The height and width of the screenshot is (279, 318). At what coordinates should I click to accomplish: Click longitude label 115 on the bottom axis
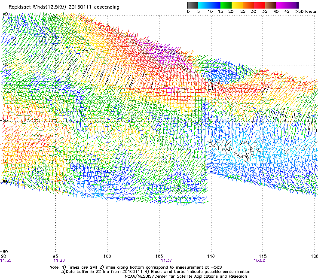tap(263, 257)
